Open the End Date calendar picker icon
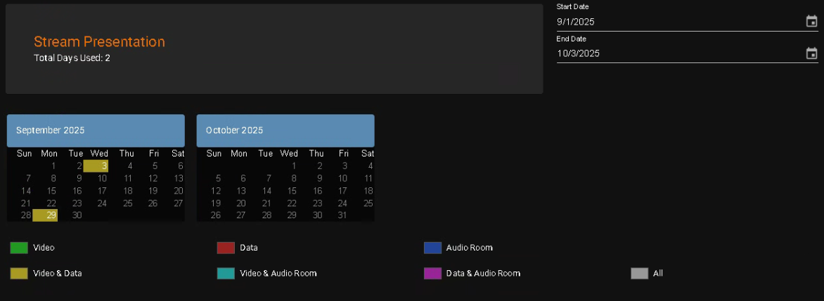Screen dimensions: 824x301 (811, 53)
